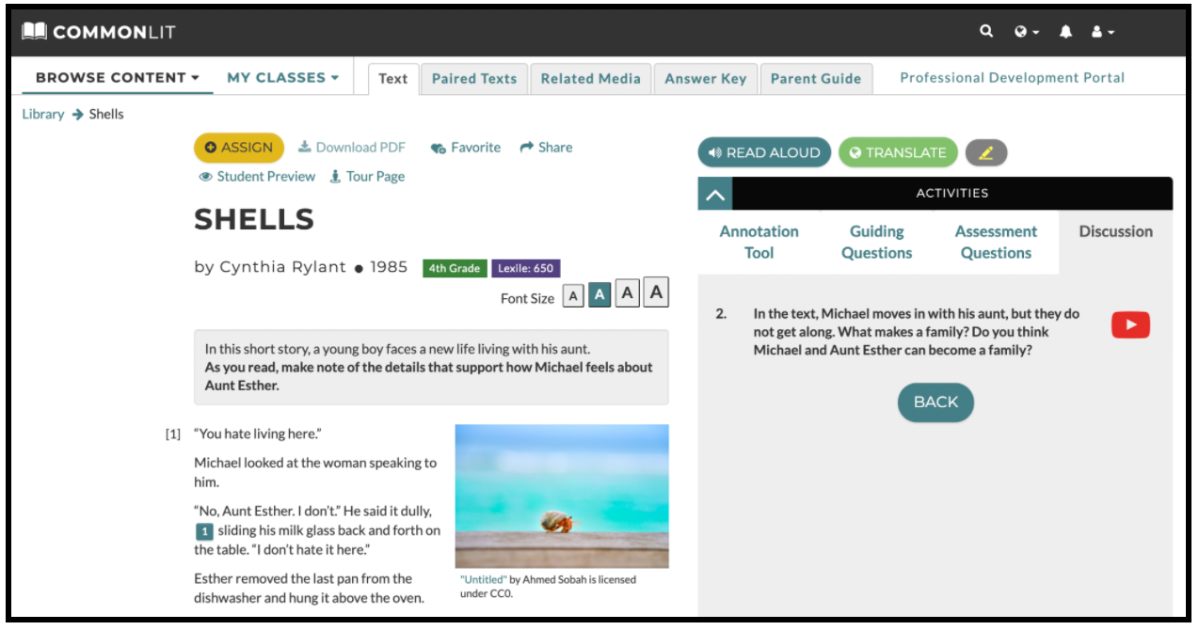The image size is (1199, 630).
Task: Select the smallest font size A
Action: click(573, 296)
